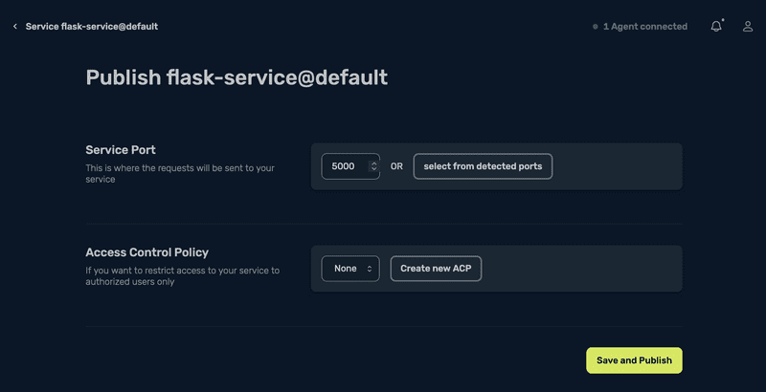Image resolution: width=766 pixels, height=392 pixels.
Task: Open the user account profile icon
Action: tap(748, 27)
